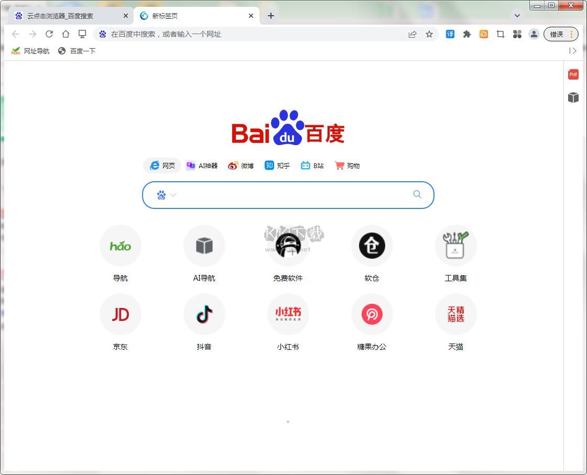The width and height of the screenshot is (587, 475).
Task: Click the screenshot crop tool icon
Action: click(x=500, y=34)
